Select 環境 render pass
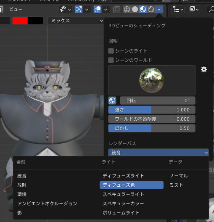 point(22,194)
